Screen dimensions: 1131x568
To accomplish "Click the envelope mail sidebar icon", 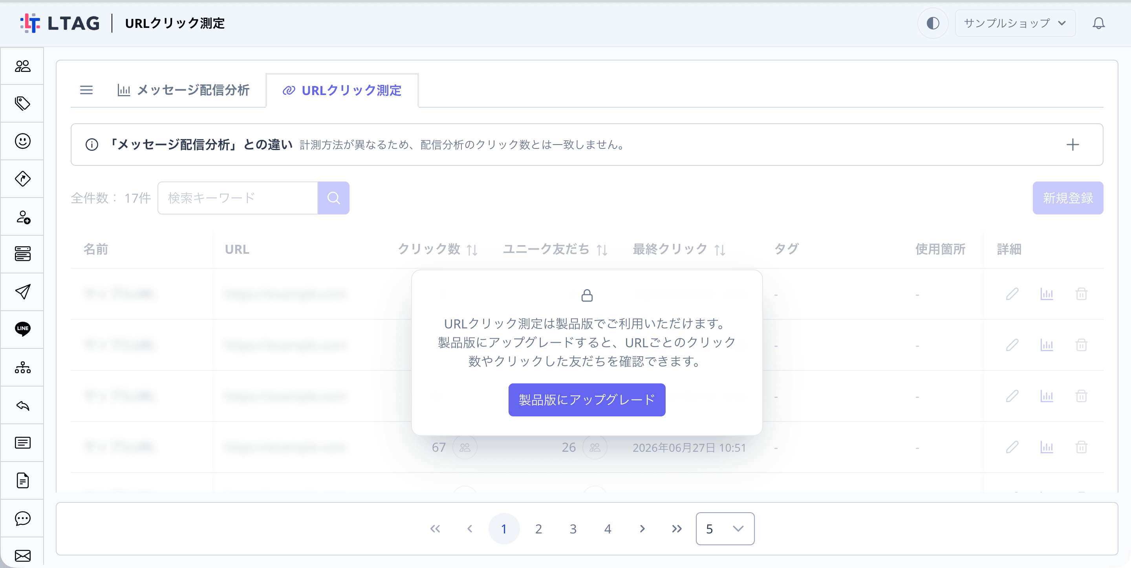I will pos(22,556).
